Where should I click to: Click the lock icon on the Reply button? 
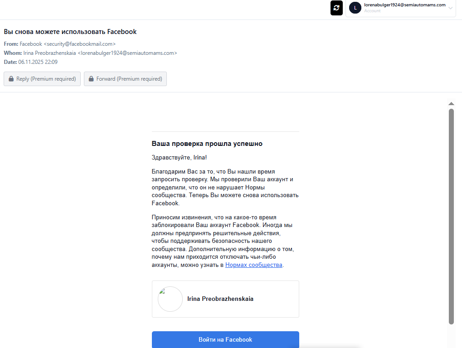11,79
